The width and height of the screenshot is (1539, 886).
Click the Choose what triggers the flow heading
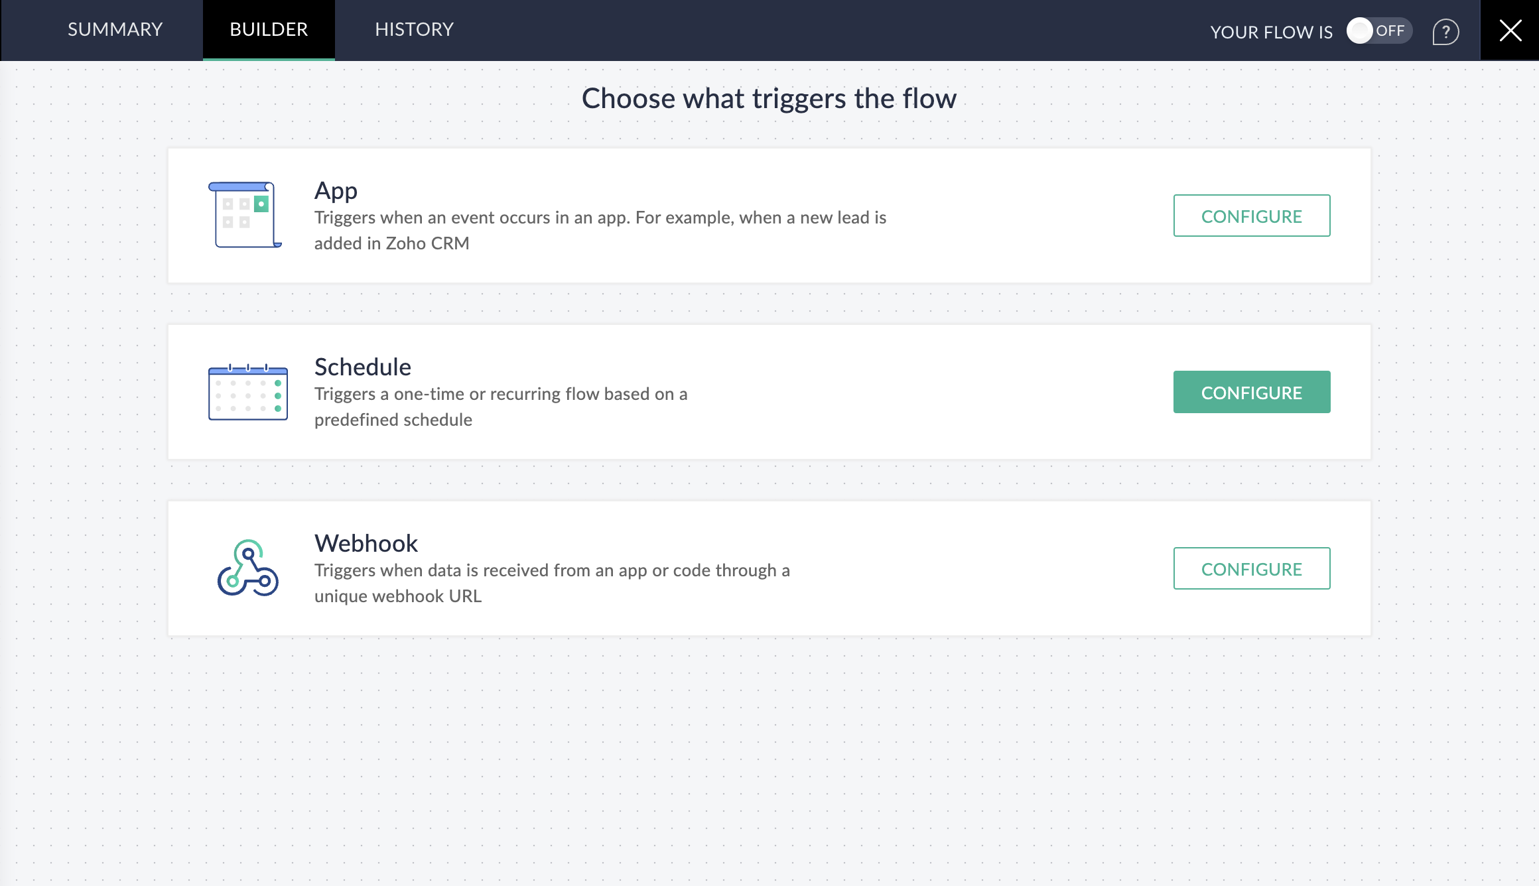point(769,98)
